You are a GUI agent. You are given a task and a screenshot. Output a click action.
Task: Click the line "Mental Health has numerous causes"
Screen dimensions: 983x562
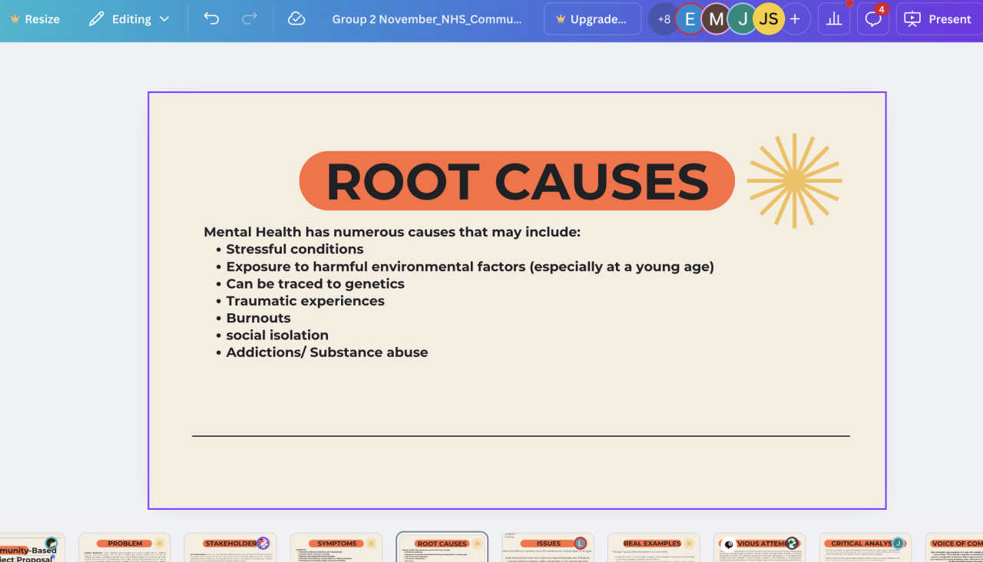click(392, 232)
